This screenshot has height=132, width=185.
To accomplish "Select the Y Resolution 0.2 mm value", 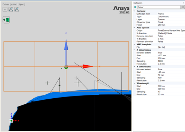I will coord(161,80).
